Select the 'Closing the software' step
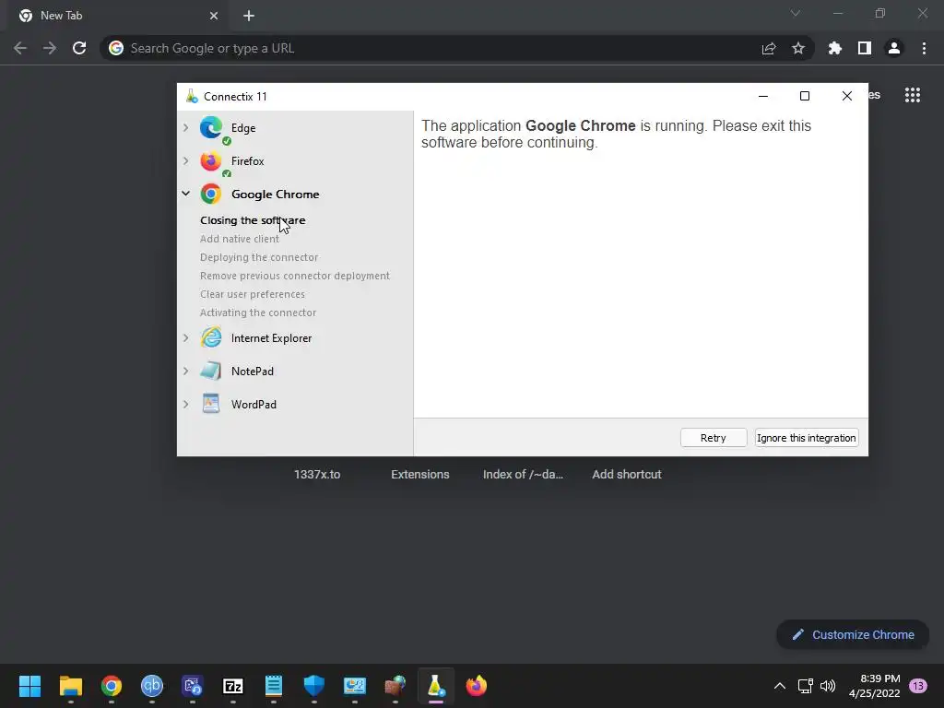Screen dimensions: 944x708 coord(253,220)
